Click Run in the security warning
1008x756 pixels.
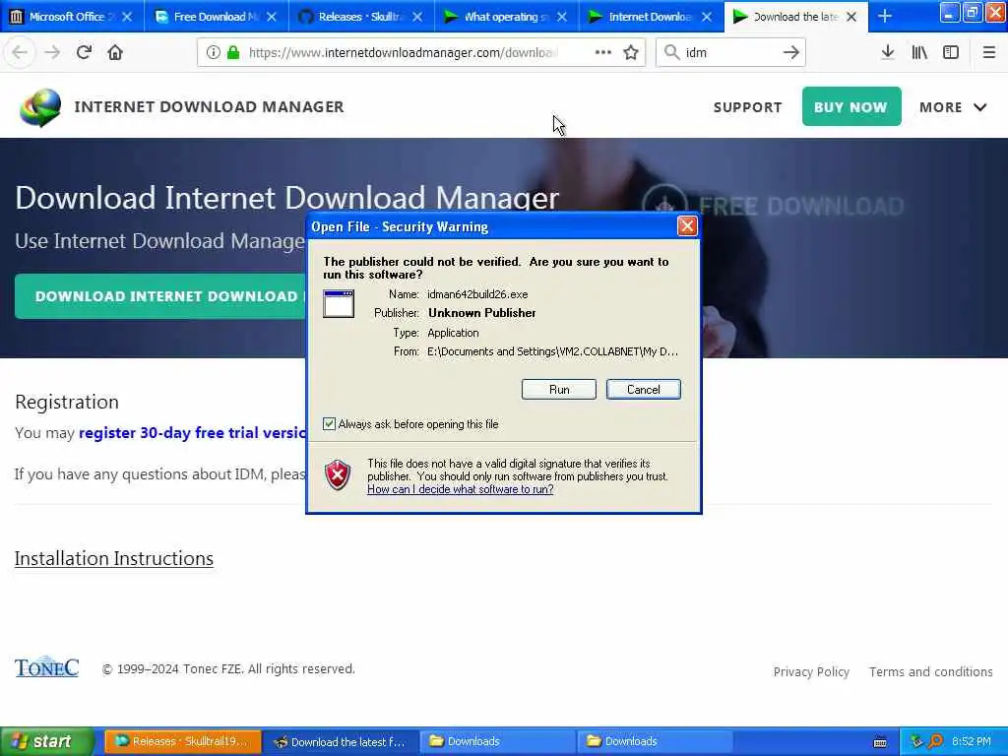coord(559,390)
